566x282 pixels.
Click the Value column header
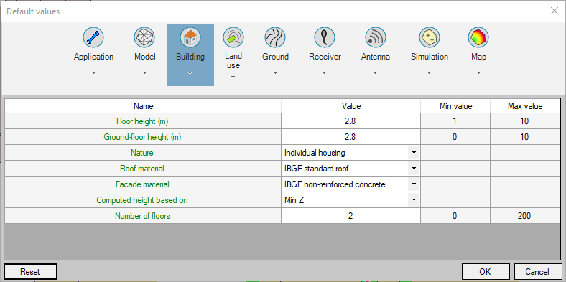pyautogui.click(x=351, y=106)
